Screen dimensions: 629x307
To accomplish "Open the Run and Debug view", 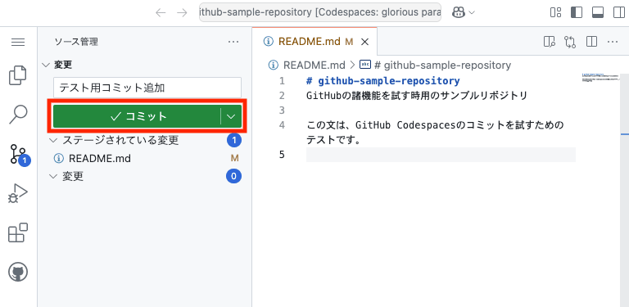I will tap(18, 193).
